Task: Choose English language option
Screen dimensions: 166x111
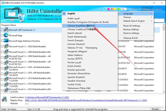Action: pos(90,14)
